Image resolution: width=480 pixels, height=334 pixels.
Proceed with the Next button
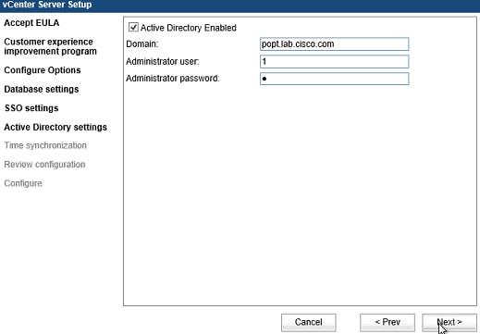[x=449, y=322]
